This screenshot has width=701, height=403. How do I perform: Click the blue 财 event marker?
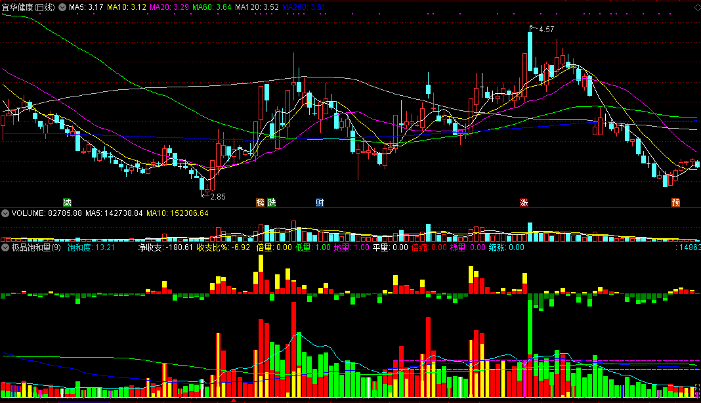pos(320,203)
